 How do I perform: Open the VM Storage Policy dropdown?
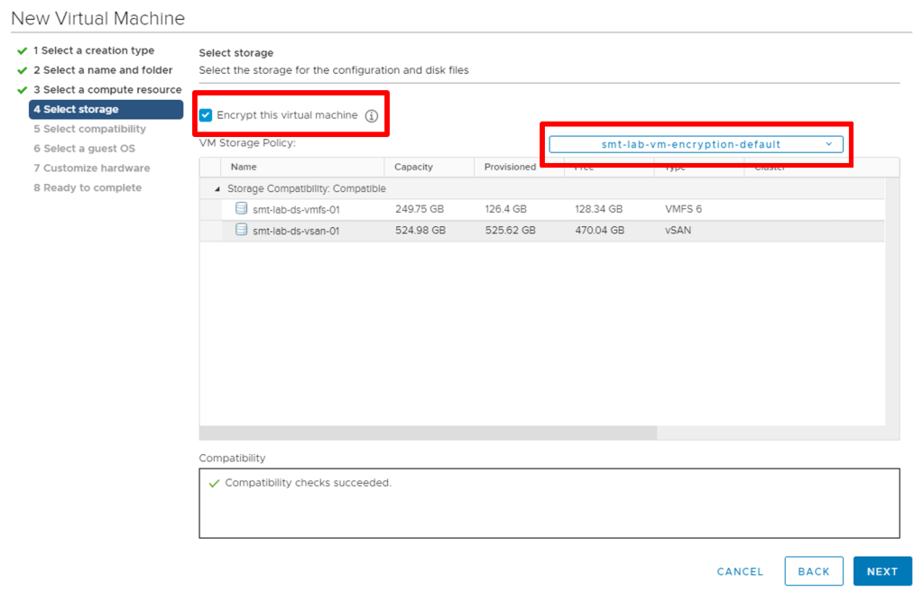coord(696,144)
